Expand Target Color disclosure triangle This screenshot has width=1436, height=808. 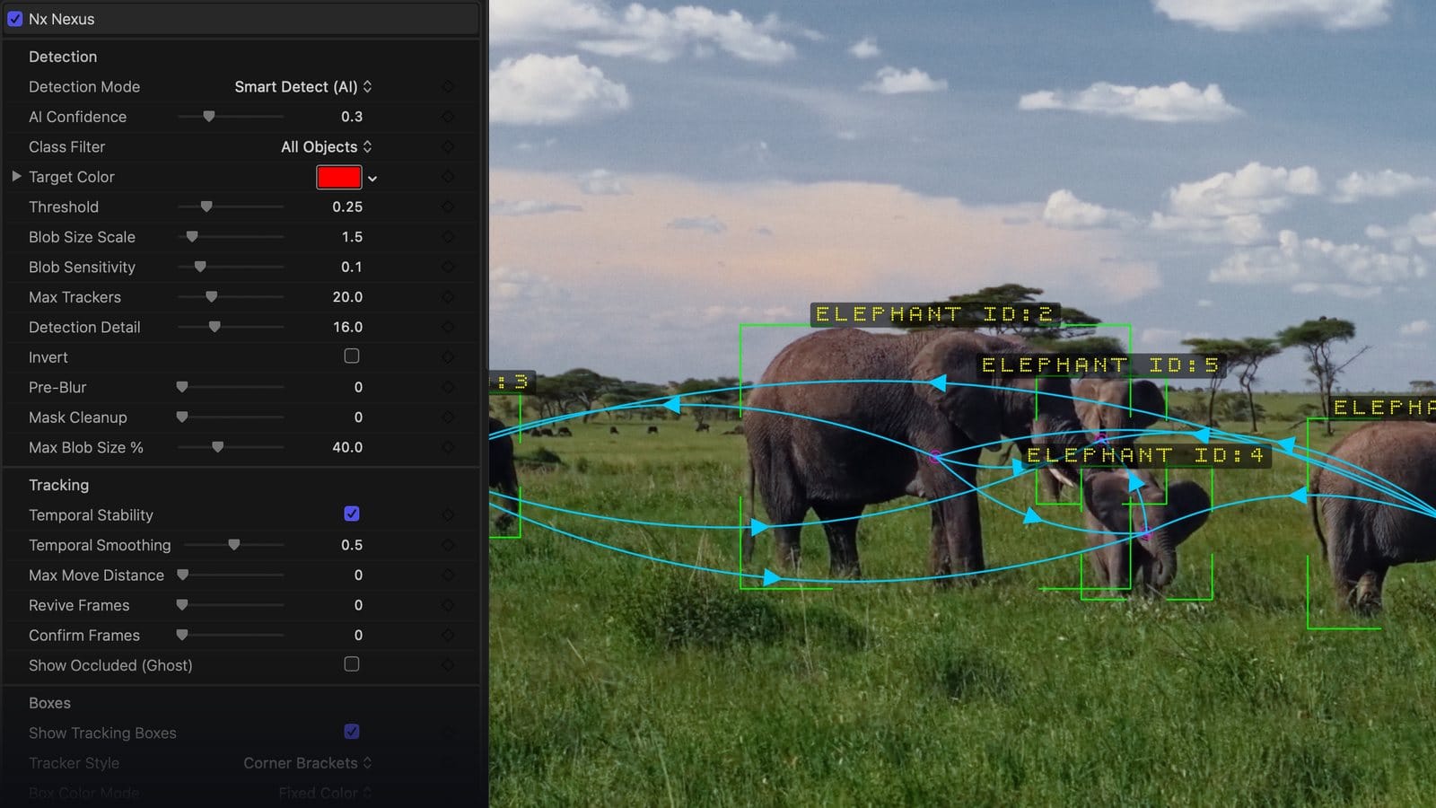pos(16,177)
